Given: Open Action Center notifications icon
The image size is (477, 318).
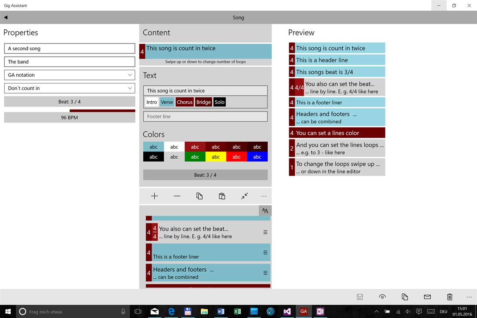Looking at the screenshot, I should pyautogui.click(x=419, y=311).
